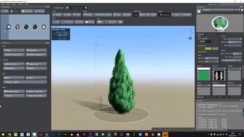Open the Tools menu

click(14, 4)
